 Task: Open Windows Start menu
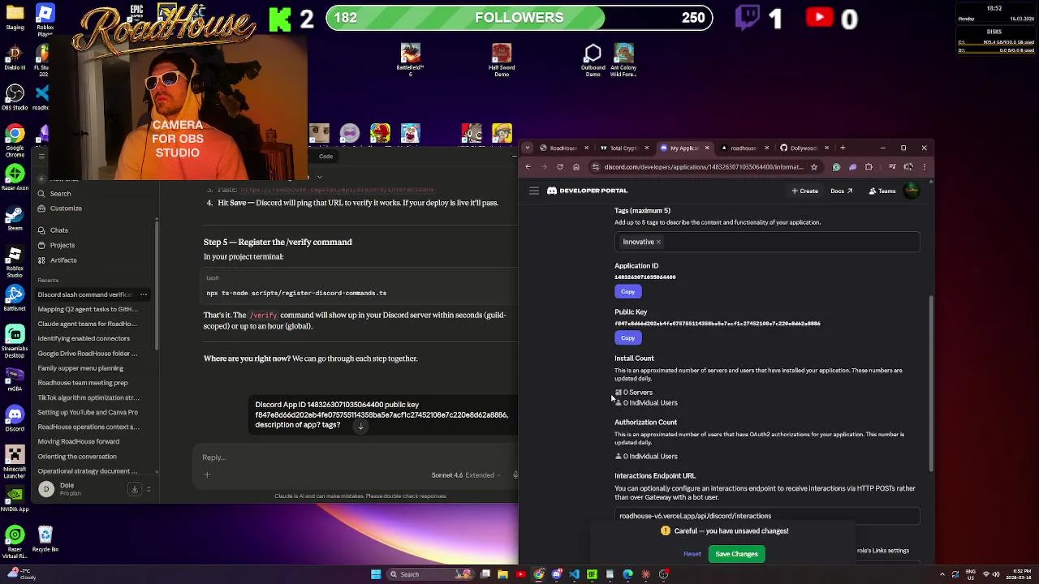376,574
